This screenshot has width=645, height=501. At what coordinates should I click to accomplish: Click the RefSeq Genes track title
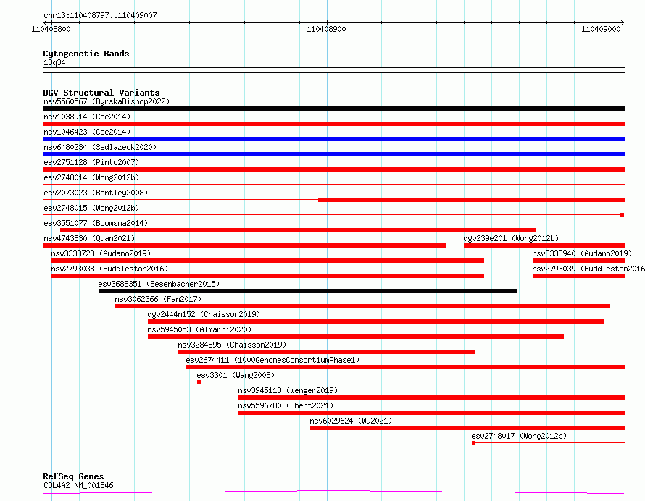[x=73, y=476]
